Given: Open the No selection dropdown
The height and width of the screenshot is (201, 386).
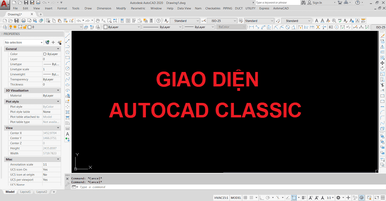Looking at the screenshot, I should point(24,42).
